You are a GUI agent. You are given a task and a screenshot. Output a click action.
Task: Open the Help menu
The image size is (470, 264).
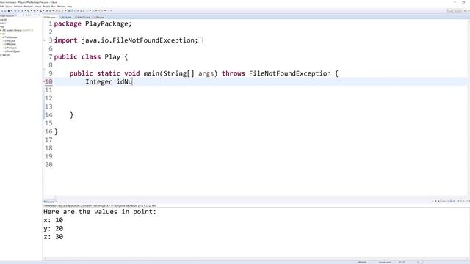[x=70, y=7]
